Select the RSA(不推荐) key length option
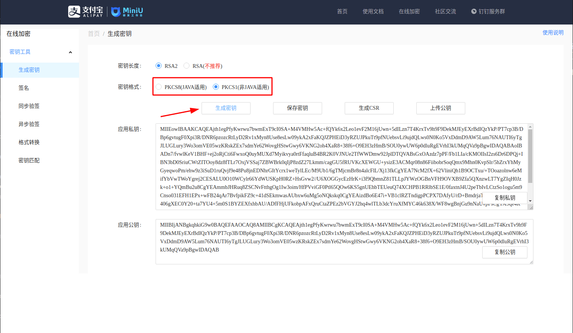This screenshot has height=333, width=573. tap(186, 65)
